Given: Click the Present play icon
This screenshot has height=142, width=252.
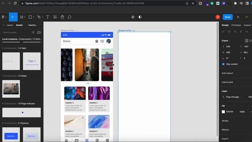Looking at the screenshot, I should click(238, 17).
